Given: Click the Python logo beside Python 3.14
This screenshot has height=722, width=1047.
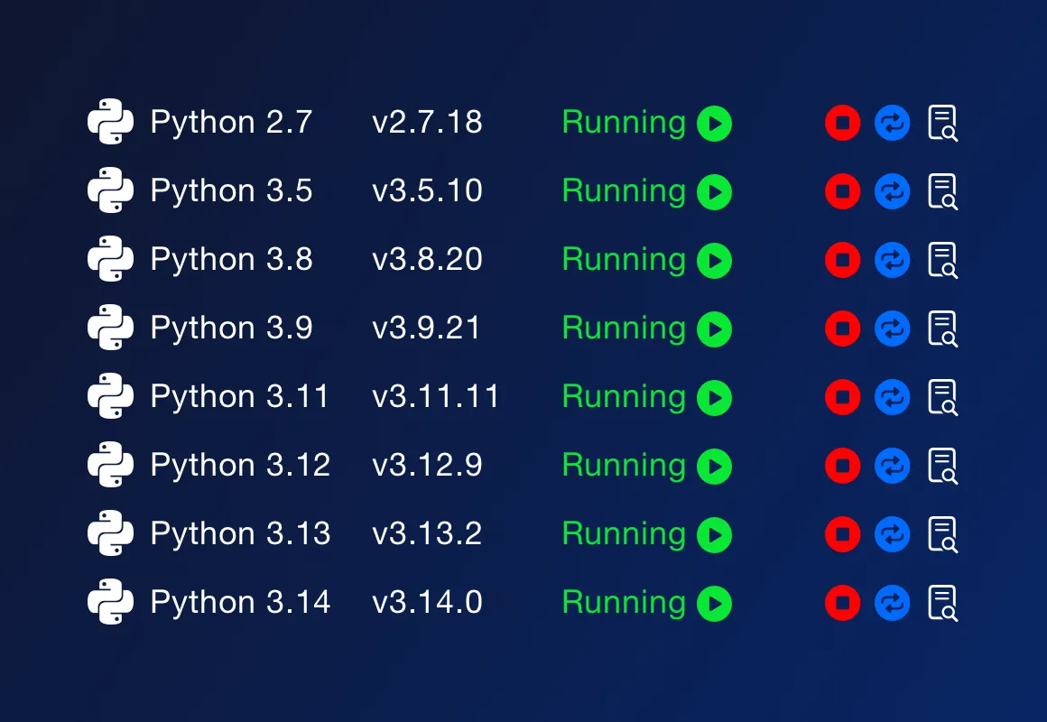Looking at the screenshot, I should point(111,602).
